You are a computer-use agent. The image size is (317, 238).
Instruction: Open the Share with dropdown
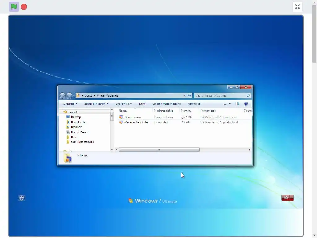tap(124, 104)
